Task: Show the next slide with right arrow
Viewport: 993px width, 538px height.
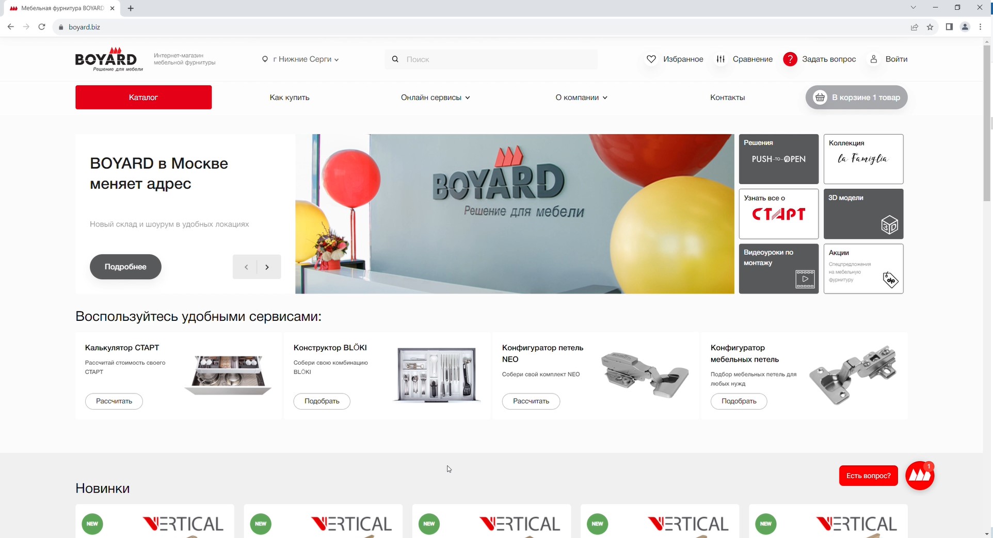Action: click(267, 267)
